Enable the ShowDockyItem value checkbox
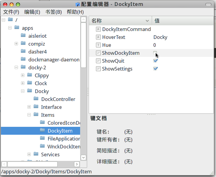This screenshot has width=216, height=177. point(155,53)
